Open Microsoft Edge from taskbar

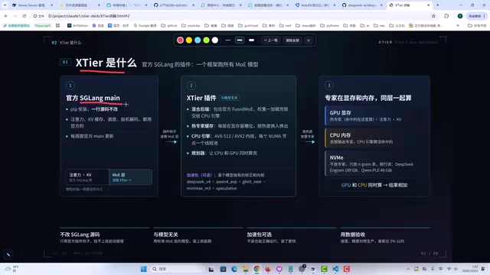click(234, 269)
